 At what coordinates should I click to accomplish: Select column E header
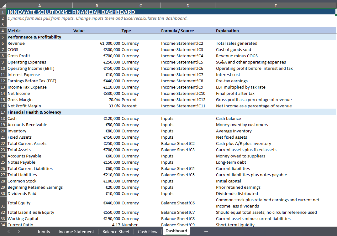(x=275, y=5)
